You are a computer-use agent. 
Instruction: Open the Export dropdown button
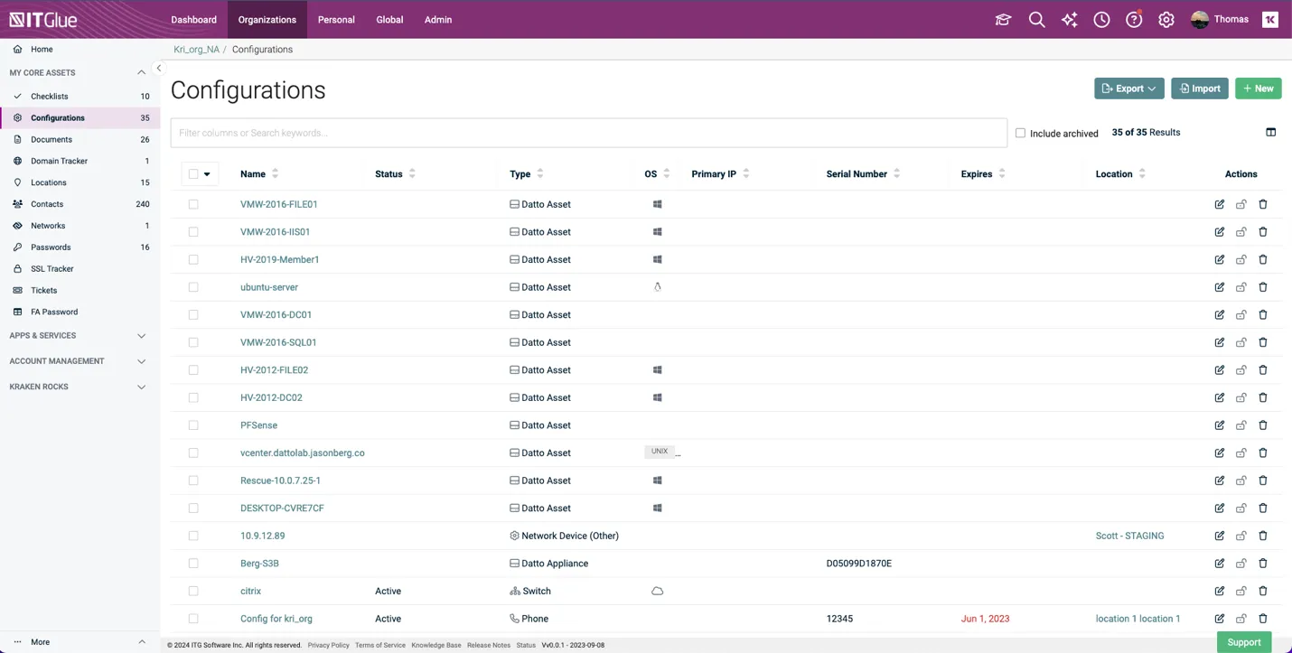(x=1128, y=89)
